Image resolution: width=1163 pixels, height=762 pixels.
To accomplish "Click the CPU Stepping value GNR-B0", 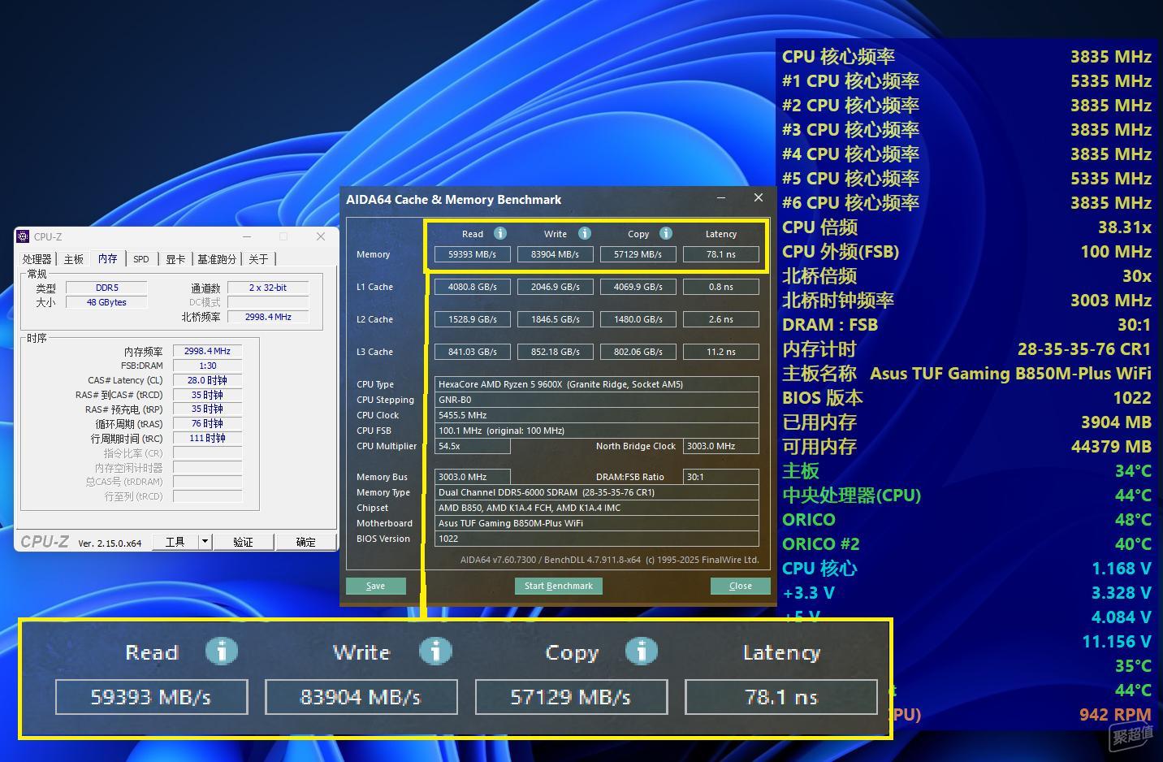I will point(597,400).
